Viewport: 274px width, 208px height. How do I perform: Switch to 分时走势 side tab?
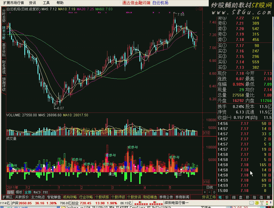(x=3, y=16)
